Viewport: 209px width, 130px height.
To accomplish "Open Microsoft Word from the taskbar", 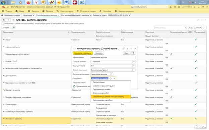I will 66,2.
